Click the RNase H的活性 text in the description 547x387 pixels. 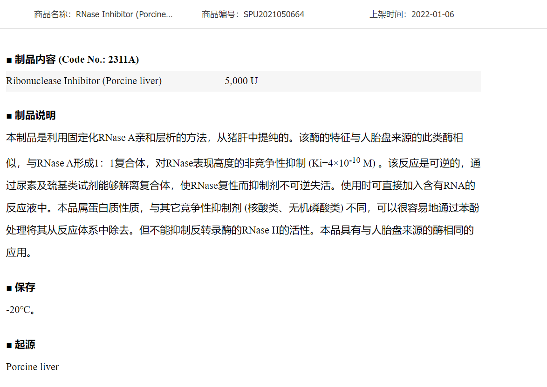[276, 230]
